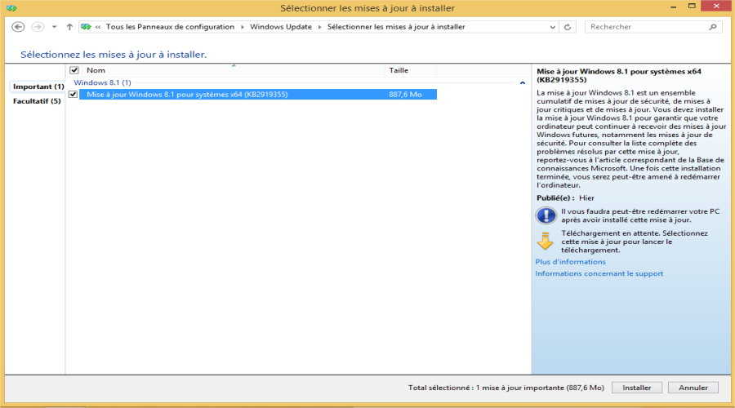This screenshot has width=735, height=408.
Task: Minimize the window
Action: click(674, 7)
